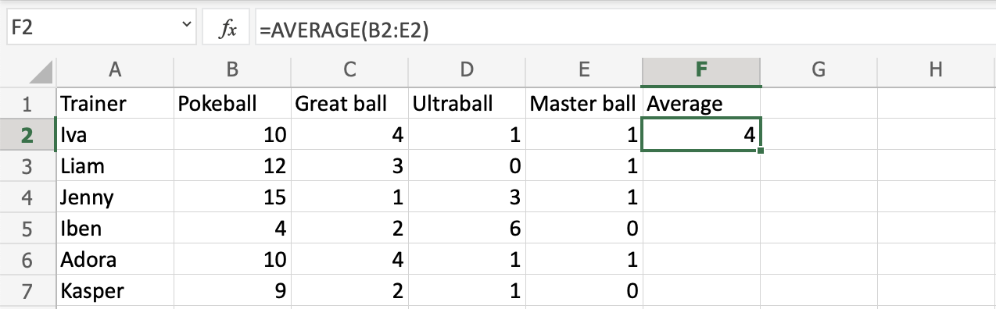Select the Trainer header cell
Image resolution: width=996 pixels, height=309 pixels.
pyautogui.click(x=115, y=103)
